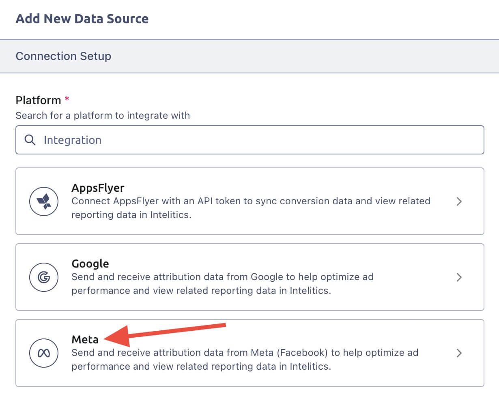Click the Google logo icon

pyautogui.click(x=44, y=277)
